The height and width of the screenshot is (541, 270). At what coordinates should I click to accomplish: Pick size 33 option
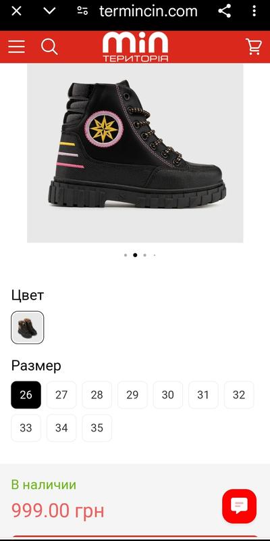(26, 428)
